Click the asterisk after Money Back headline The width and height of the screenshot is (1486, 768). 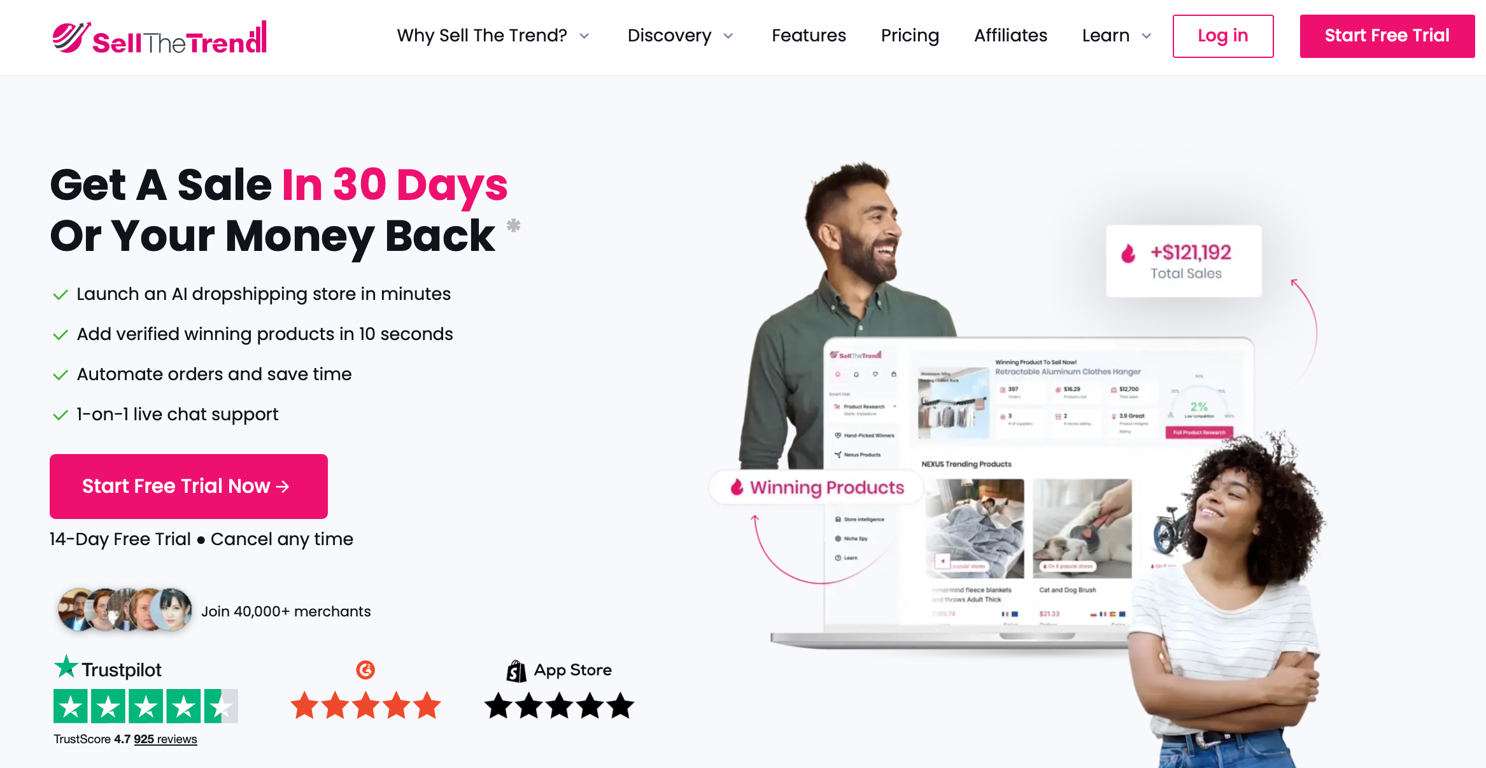tap(513, 225)
